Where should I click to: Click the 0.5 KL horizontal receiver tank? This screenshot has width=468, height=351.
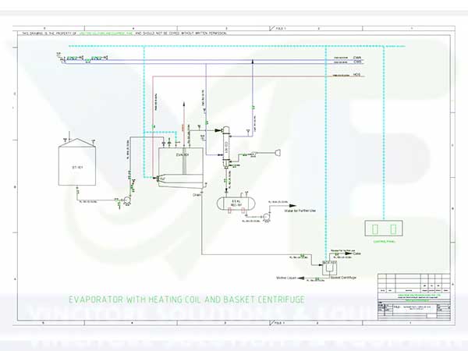pos(236,204)
